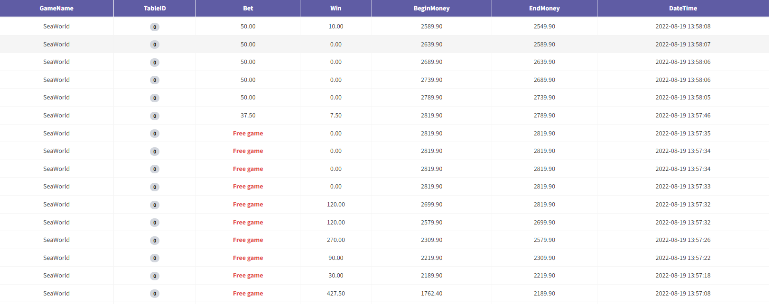Click TableID badge in the 13:57:46 row
Screen dimensions: 773x304
(155, 116)
